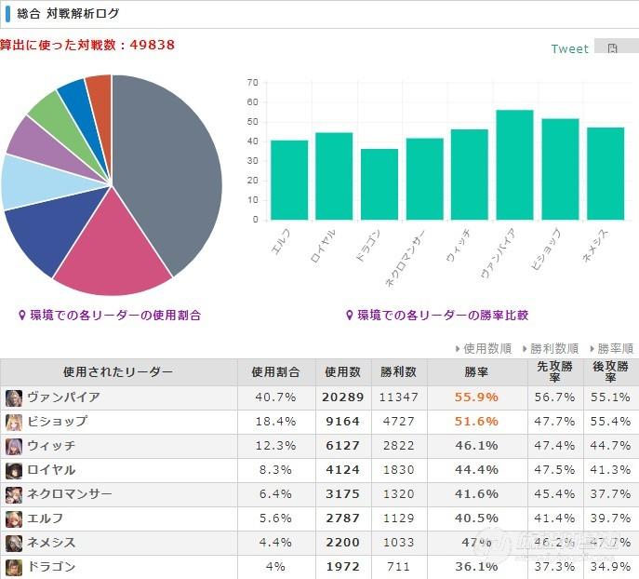The image size is (639, 579).
Task: Click the 20289 usage count cell
Action: pos(342,397)
